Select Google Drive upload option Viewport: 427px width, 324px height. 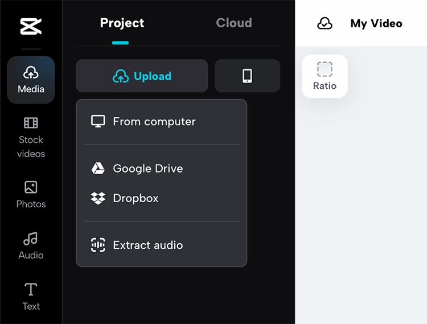click(162, 169)
